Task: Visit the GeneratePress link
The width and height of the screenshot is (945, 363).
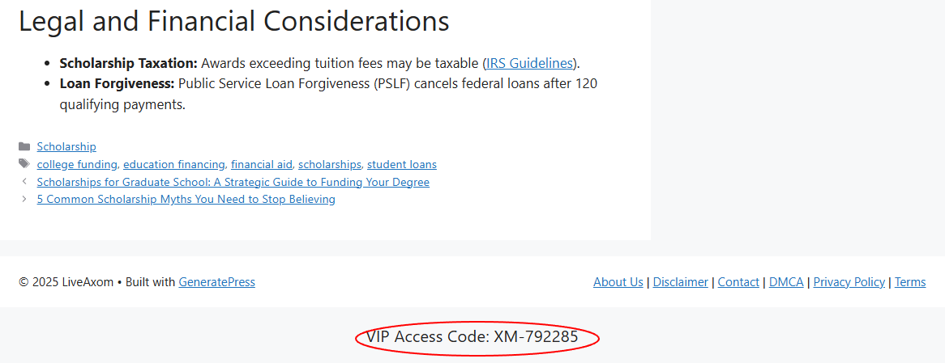Action: point(217,282)
